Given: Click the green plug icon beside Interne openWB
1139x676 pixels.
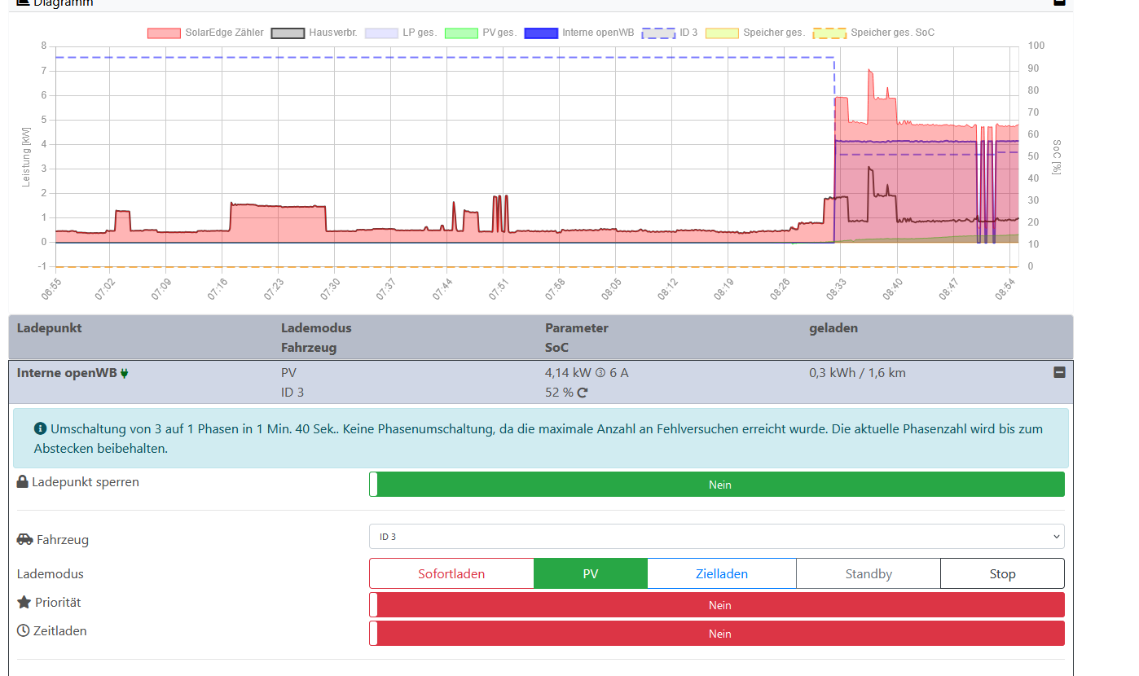Looking at the screenshot, I should (x=125, y=374).
